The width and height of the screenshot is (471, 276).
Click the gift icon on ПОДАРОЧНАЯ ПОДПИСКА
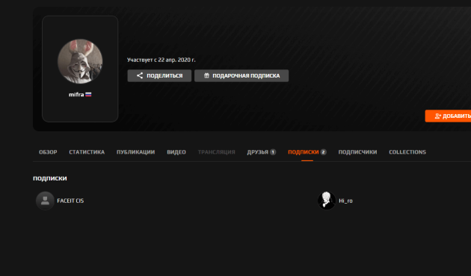[206, 75]
